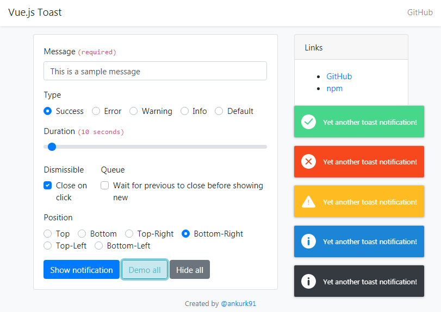441x312 pixels.
Task: Click the Demo all button
Action: (145, 270)
